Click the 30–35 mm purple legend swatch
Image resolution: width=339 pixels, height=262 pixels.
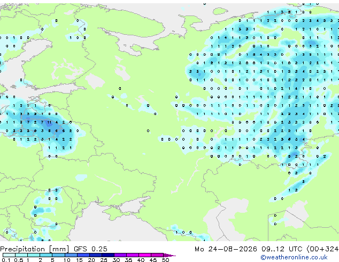120,255
